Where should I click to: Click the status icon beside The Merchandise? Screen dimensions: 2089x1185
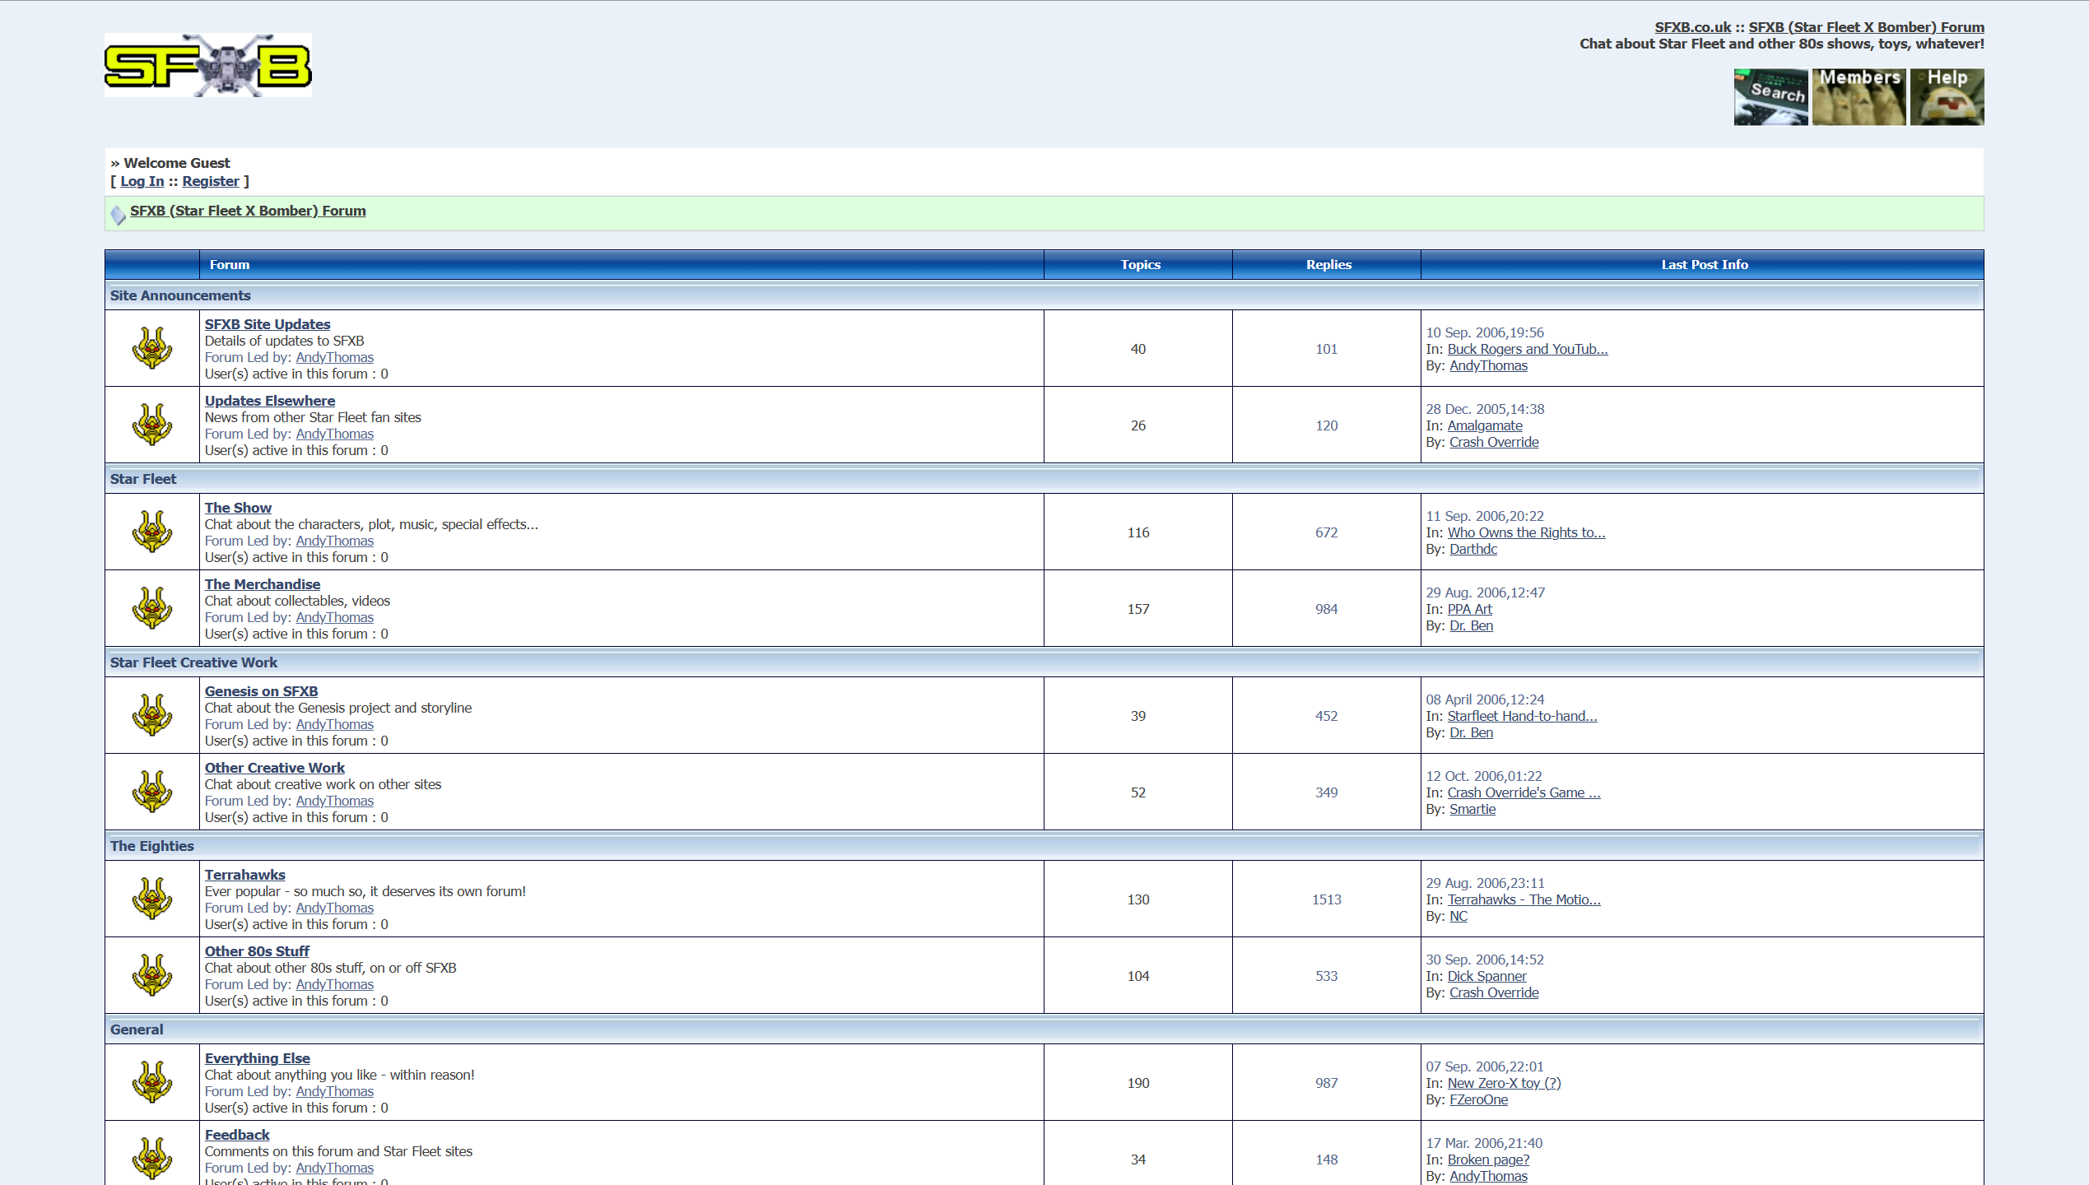[152, 608]
